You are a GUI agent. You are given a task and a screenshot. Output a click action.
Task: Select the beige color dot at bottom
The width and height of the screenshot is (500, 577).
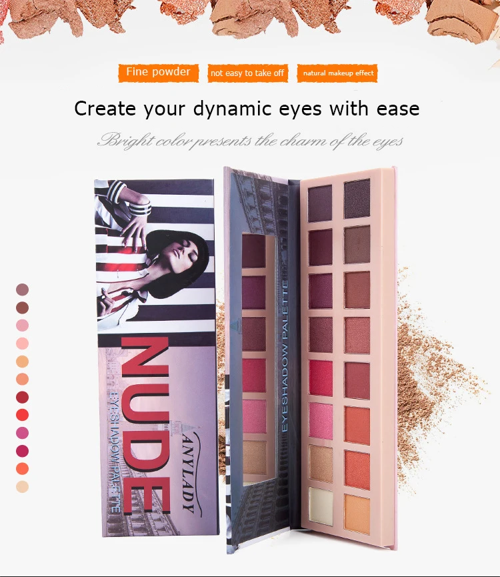click(23, 486)
